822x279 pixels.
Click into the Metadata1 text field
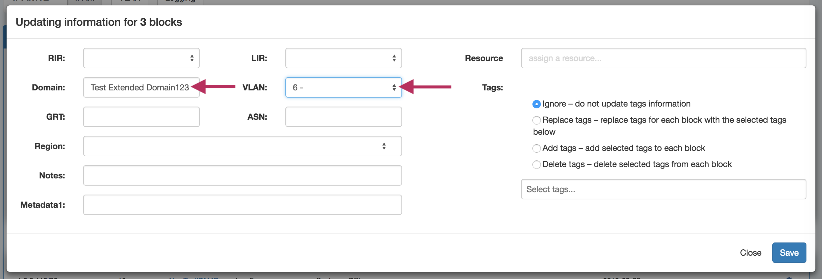tap(242, 205)
